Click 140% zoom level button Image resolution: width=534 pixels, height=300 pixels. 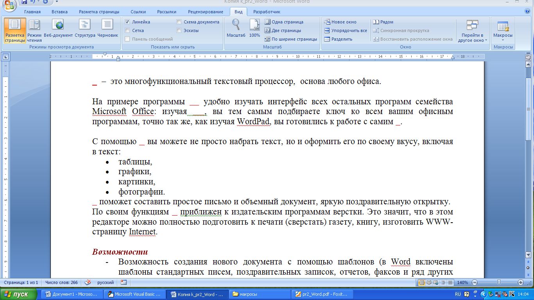pyautogui.click(x=463, y=282)
